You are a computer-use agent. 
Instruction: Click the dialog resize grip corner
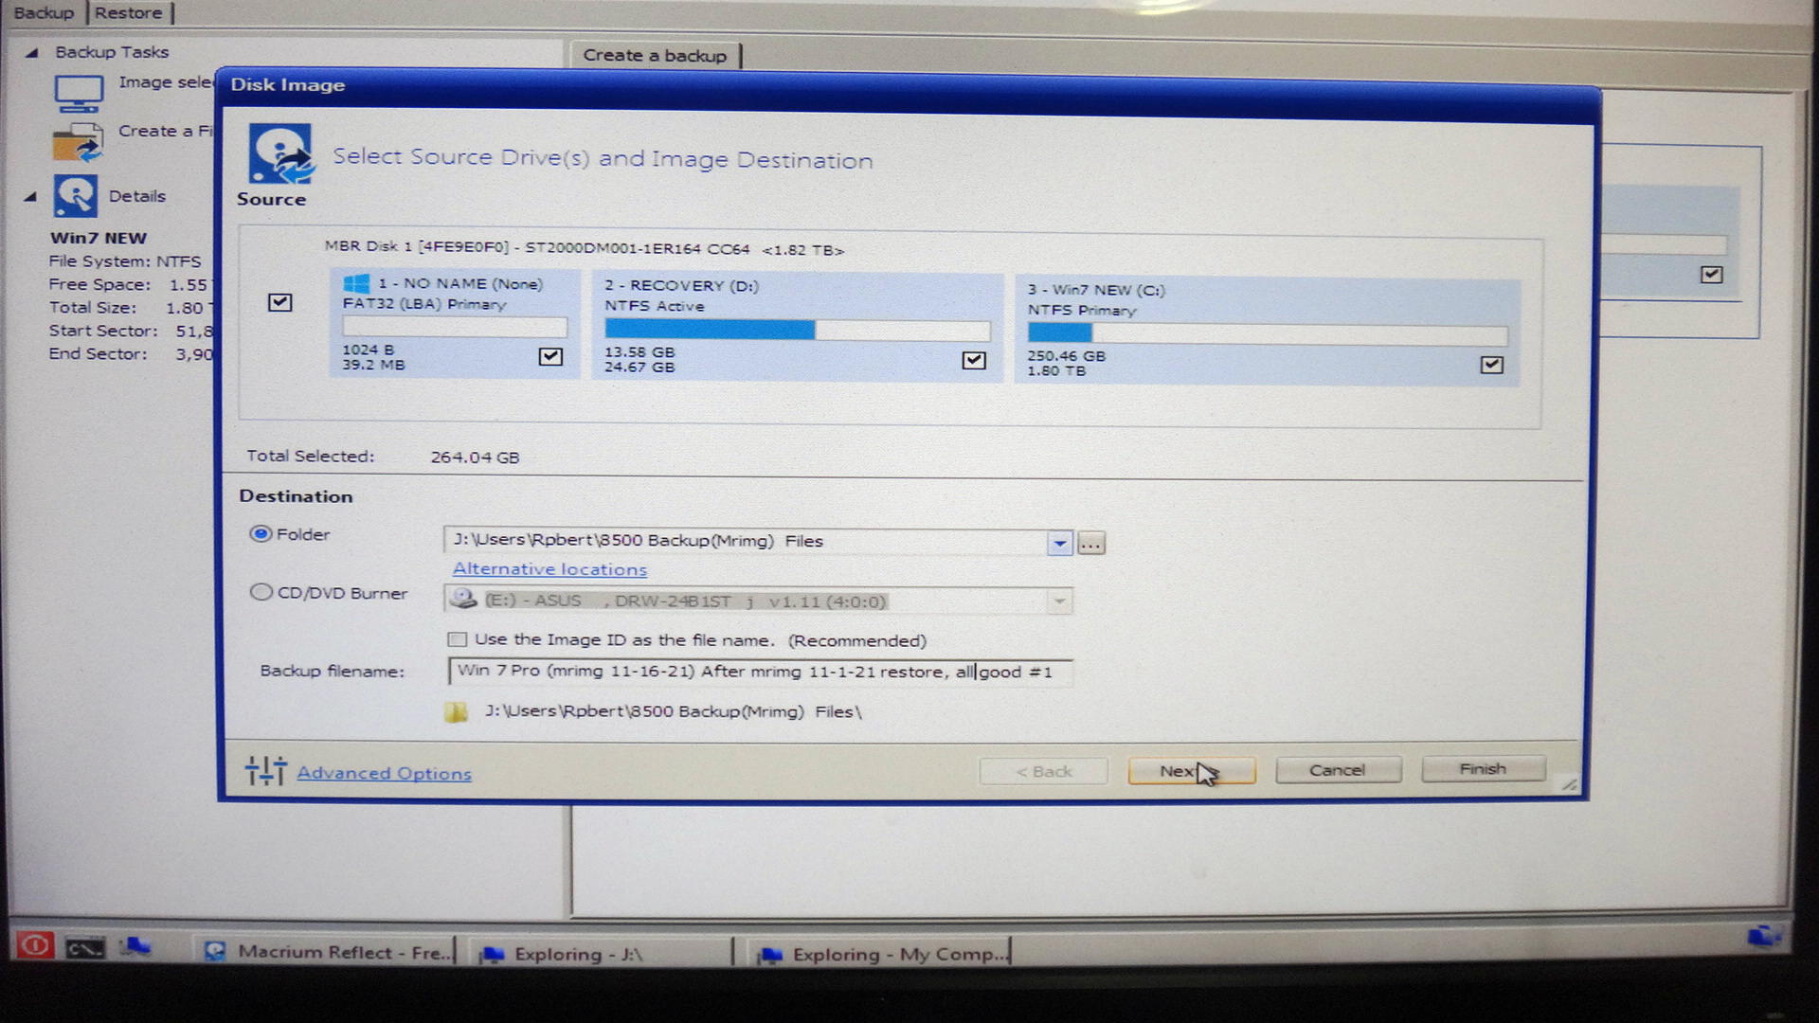pyautogui.click(x=1570, y=784)
